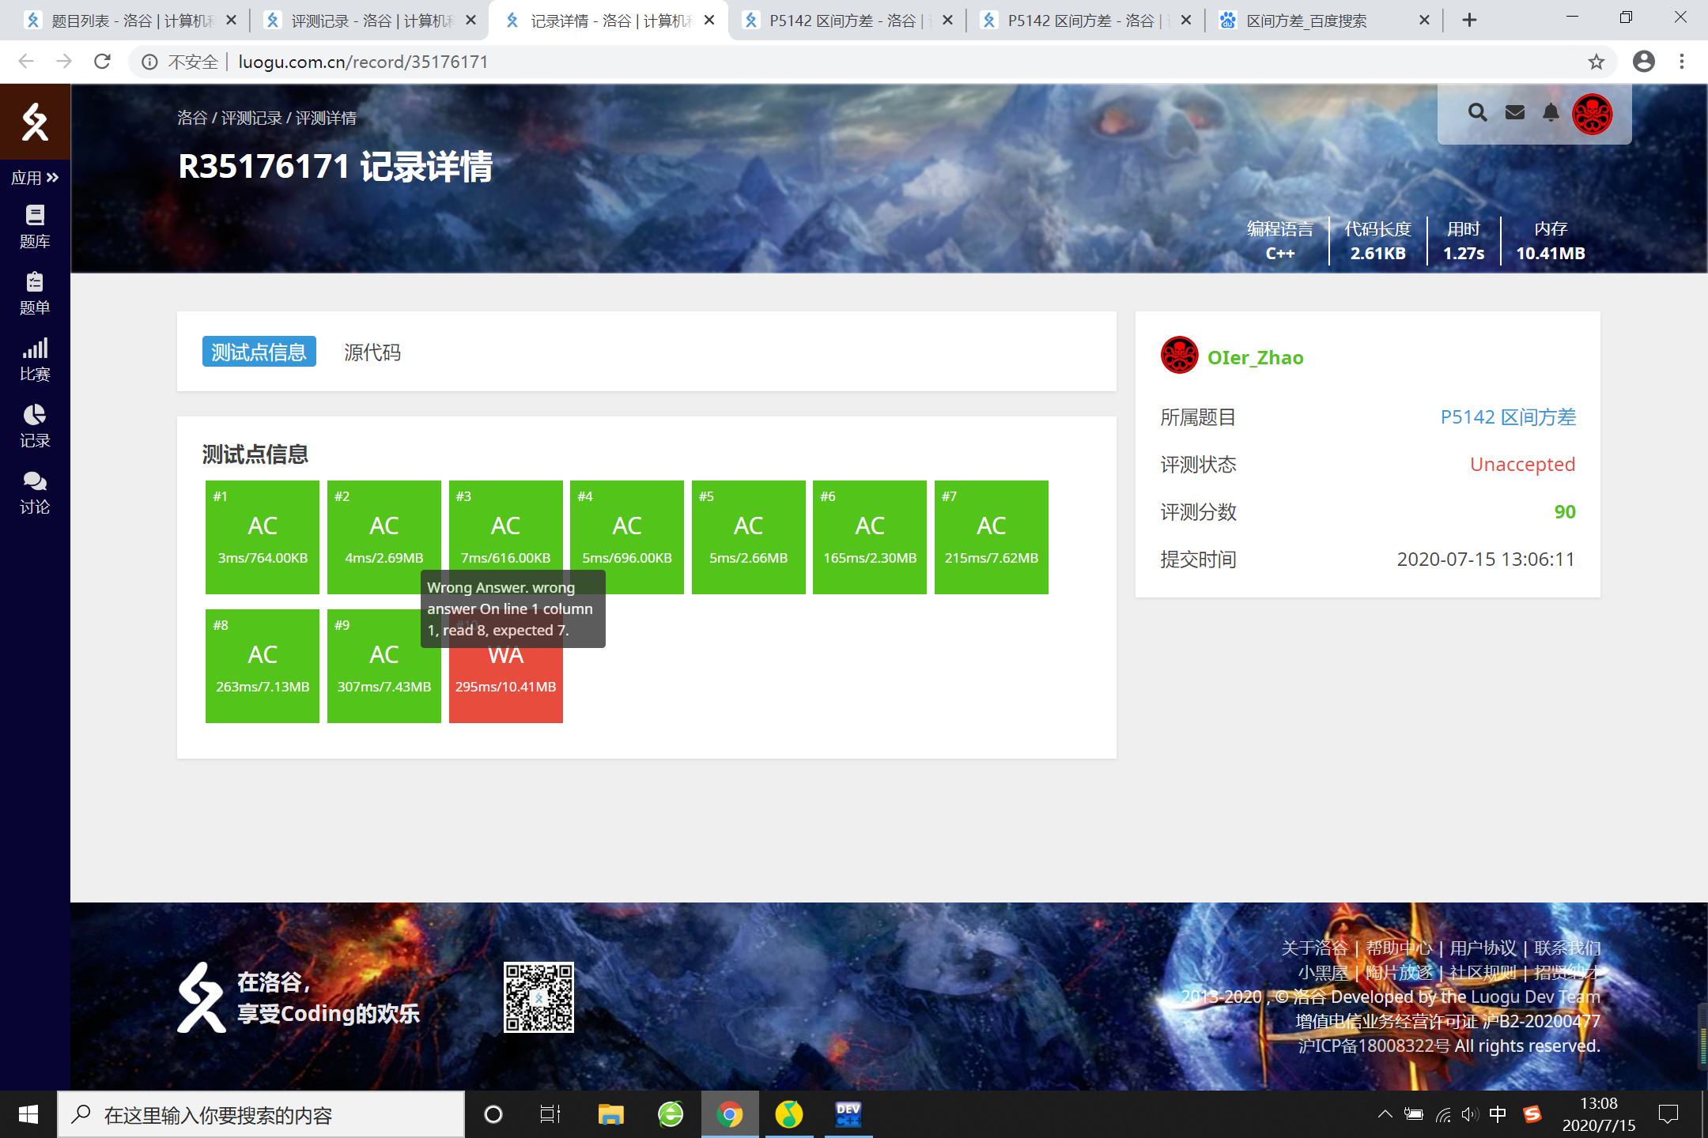The height and width of the screenshot is (1138, 1708).
Task: Click the search magnifier icon in header
Action: click(x=1477, y=113)
